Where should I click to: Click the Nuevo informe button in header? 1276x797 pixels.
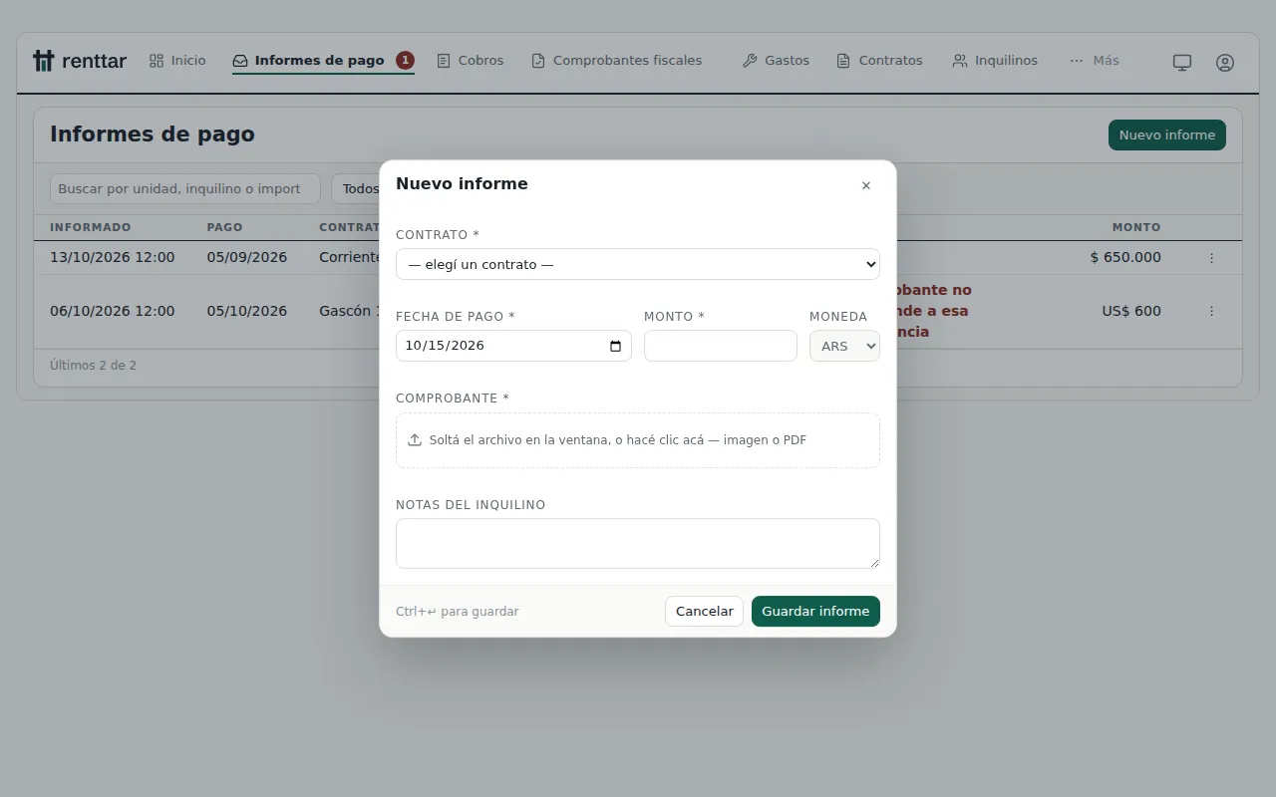(x=1167, y=134)
